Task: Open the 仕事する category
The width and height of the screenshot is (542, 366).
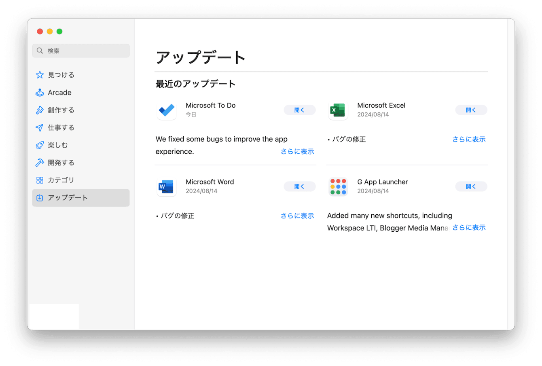Action: 81,127
